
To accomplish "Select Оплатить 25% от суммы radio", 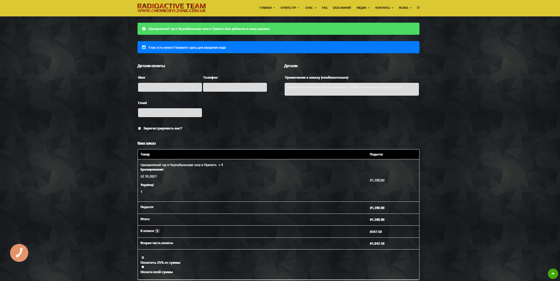I will pyautogui.click(x=143, y=258).
